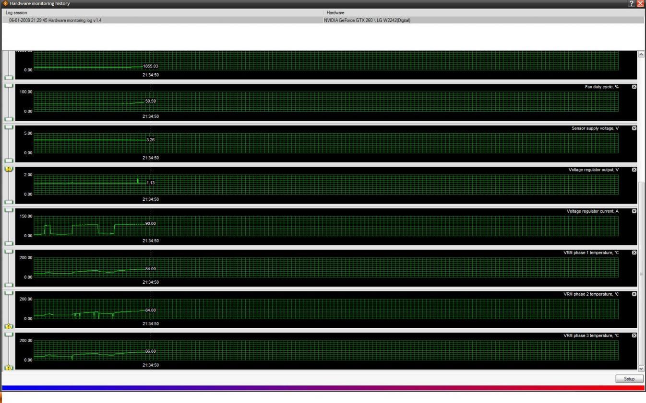
Task: Click the 90.00 regulator current value
Action: point(151,223)
